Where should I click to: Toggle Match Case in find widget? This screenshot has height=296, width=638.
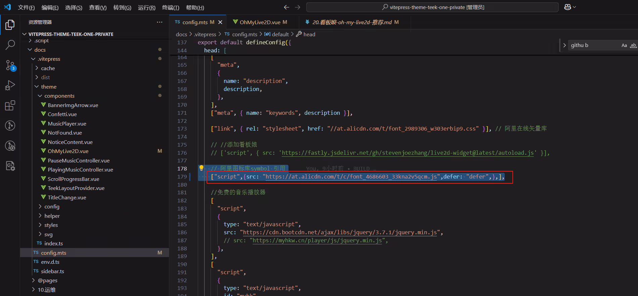tap(624, 45)
